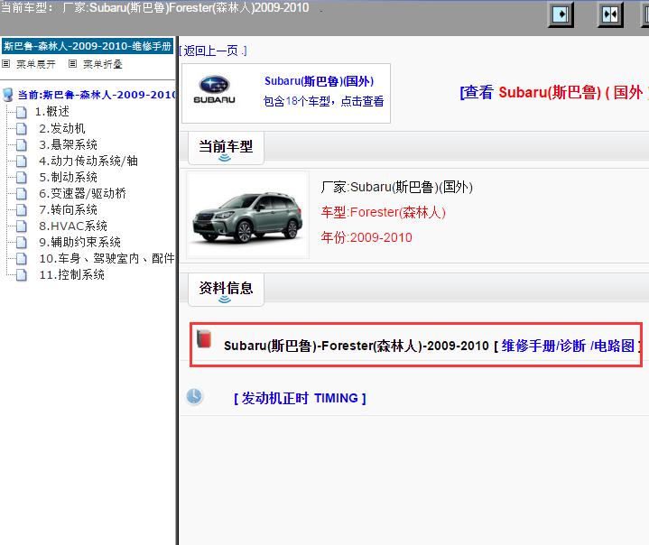Click the page icon next to 5.制动系统
649x545 pixels.
point(22,177)
